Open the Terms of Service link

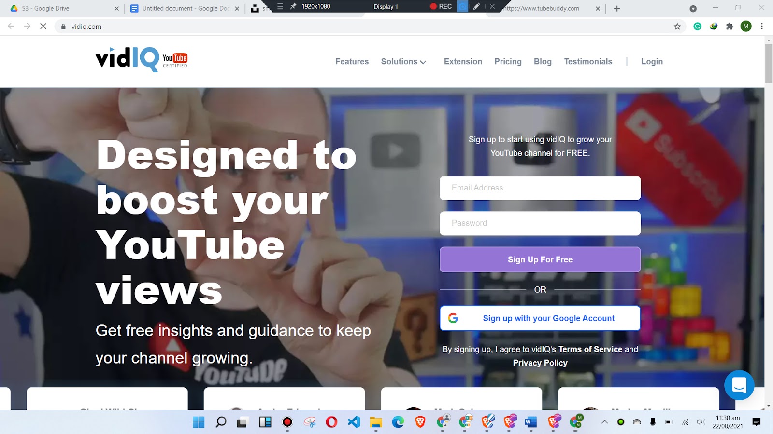click(590, 349)
